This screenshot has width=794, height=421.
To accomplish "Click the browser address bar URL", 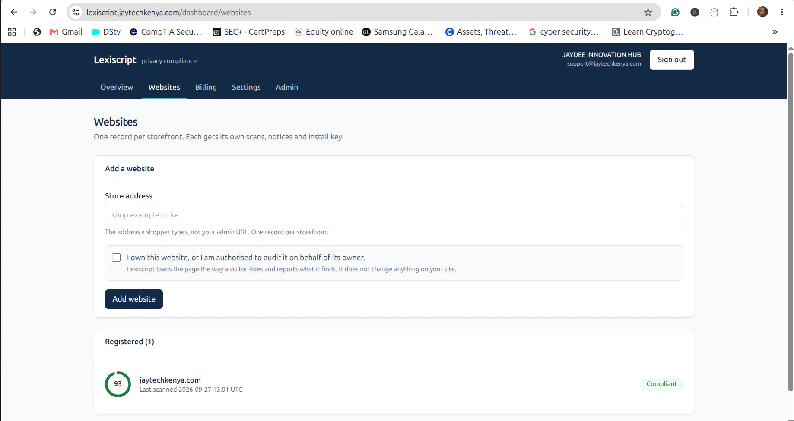I will click(168, 13).
